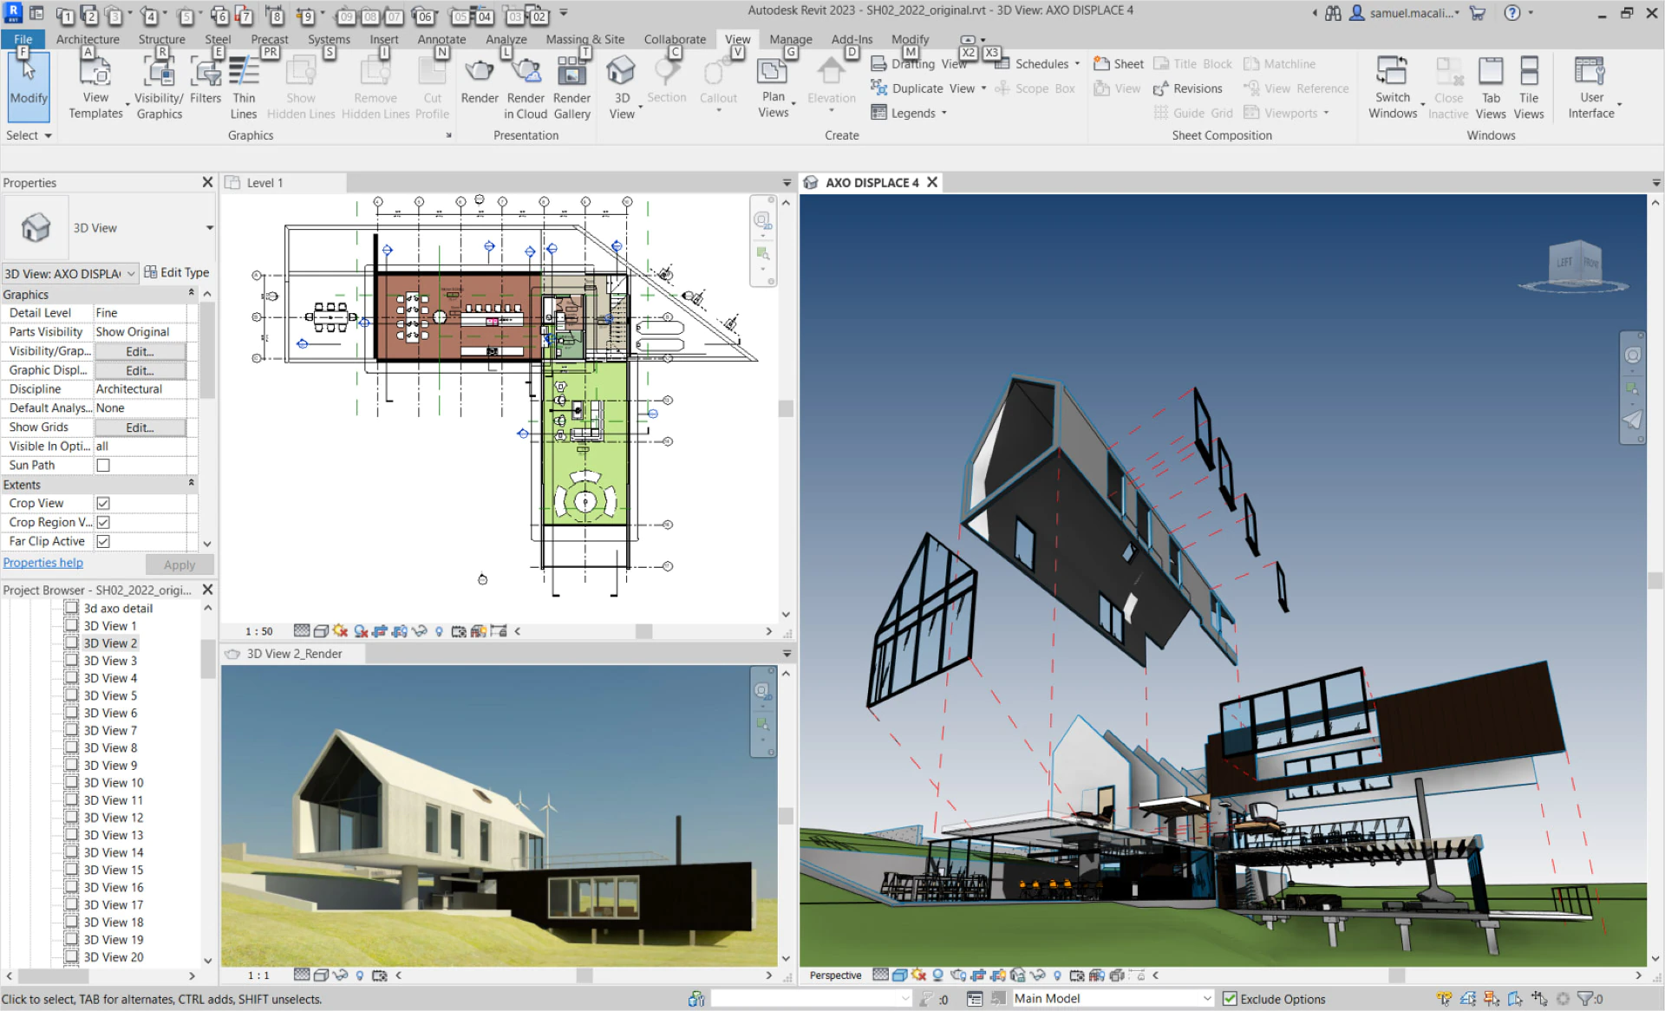Click the View Templates icon
Viewport: 1665px width, 1011px height.
pyautogui.click(x=95, y=73)
